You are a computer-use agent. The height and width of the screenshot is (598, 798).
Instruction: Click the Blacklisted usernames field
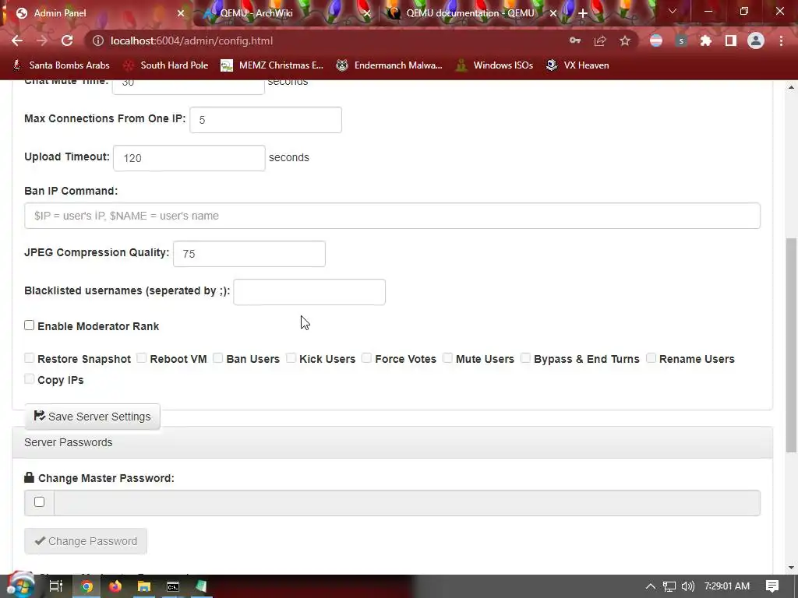(x=309, y=292)
